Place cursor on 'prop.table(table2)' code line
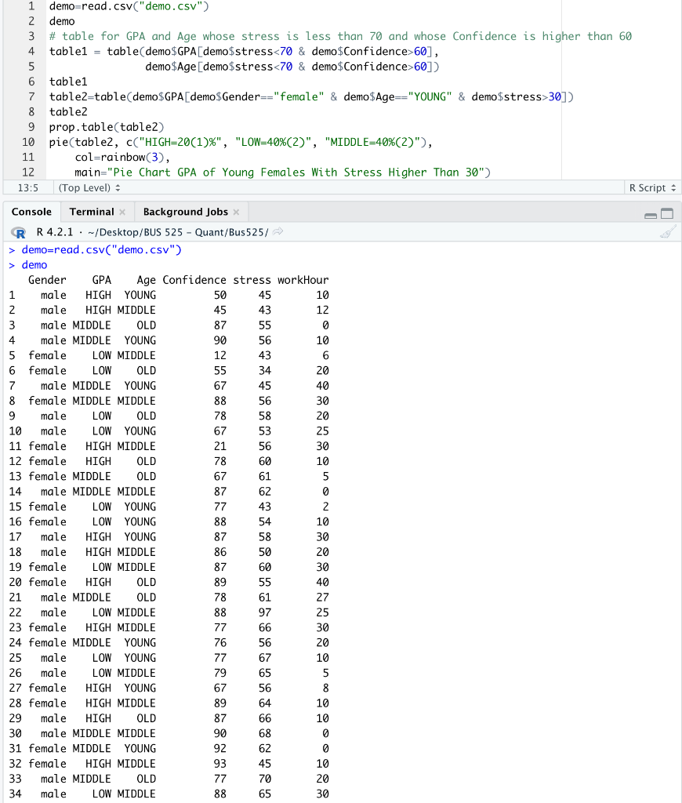 tap(107, 127)
